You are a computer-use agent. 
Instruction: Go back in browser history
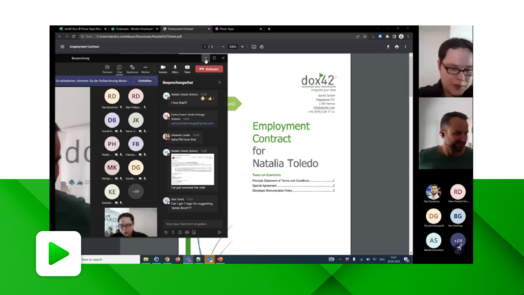point(60,36)
